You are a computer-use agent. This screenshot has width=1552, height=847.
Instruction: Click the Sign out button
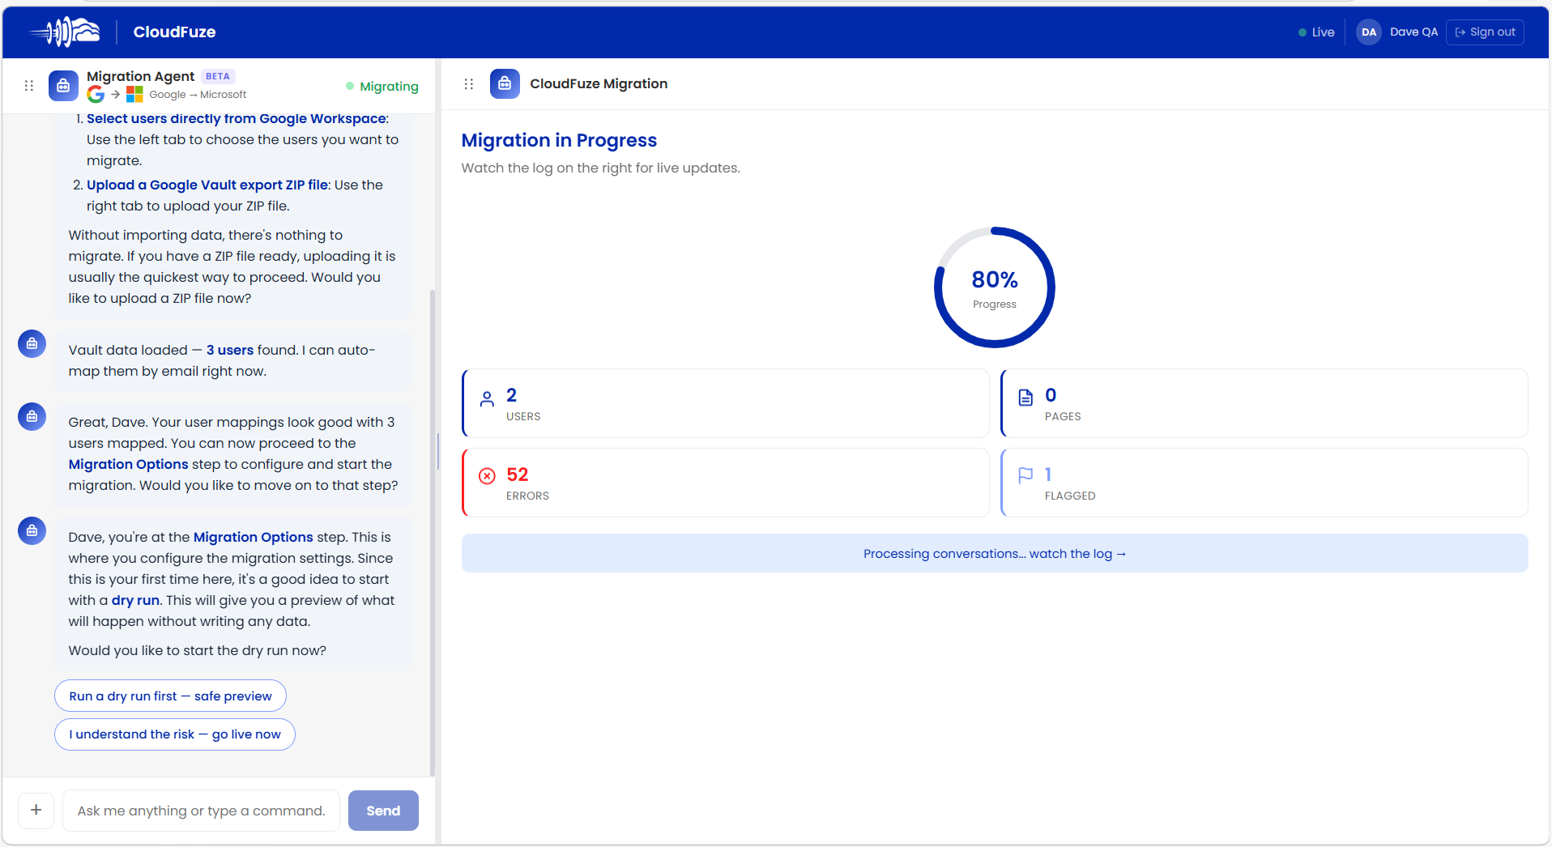tap(1485, 32)
